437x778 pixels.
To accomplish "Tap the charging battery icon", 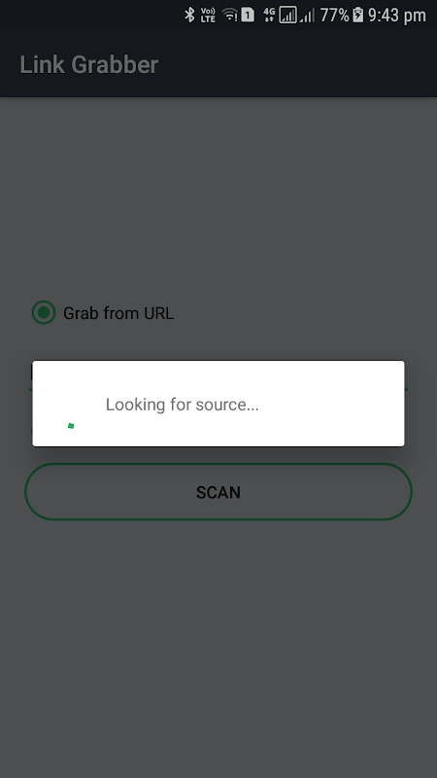I will tap(357, 15).
